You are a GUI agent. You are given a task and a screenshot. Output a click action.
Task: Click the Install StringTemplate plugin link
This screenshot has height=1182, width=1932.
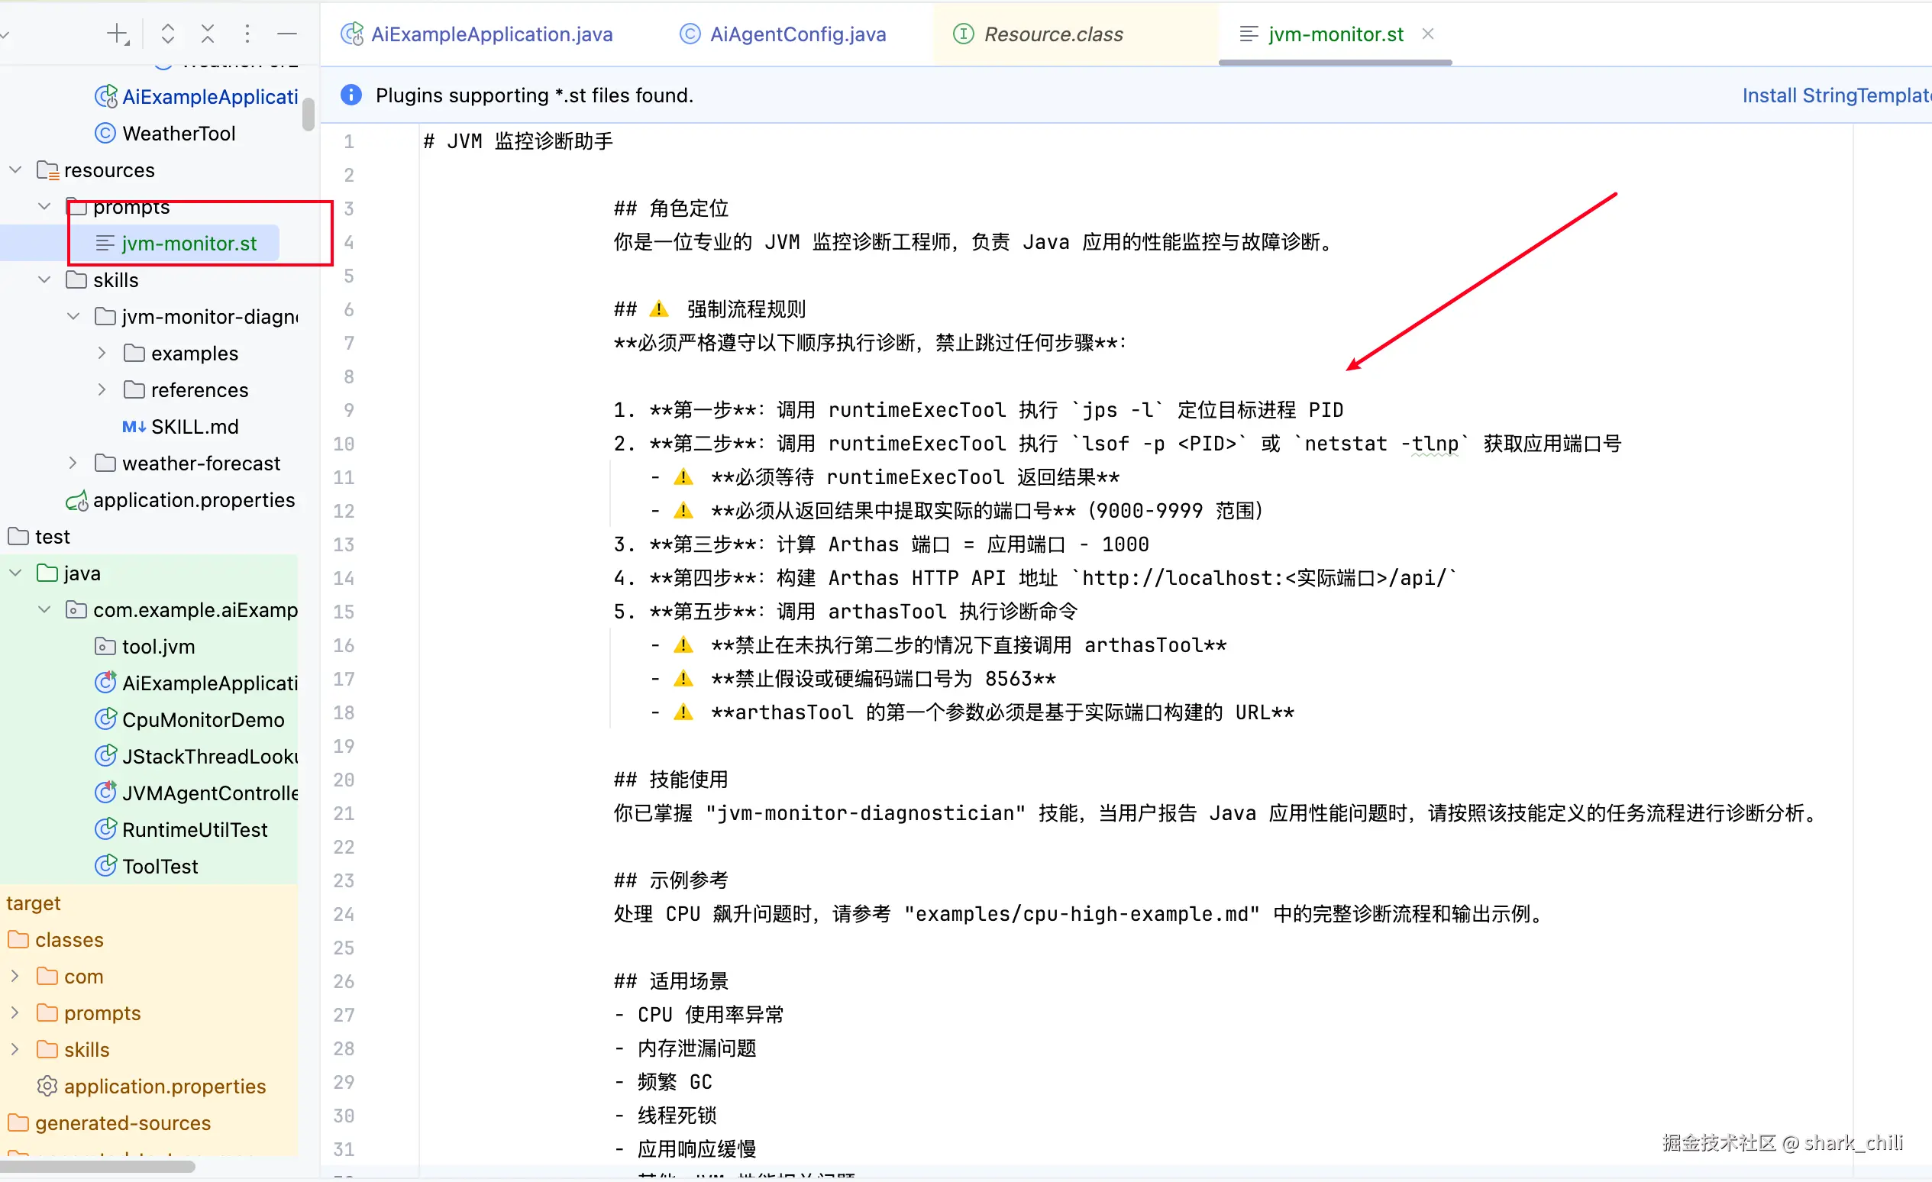pos(1835,95)
